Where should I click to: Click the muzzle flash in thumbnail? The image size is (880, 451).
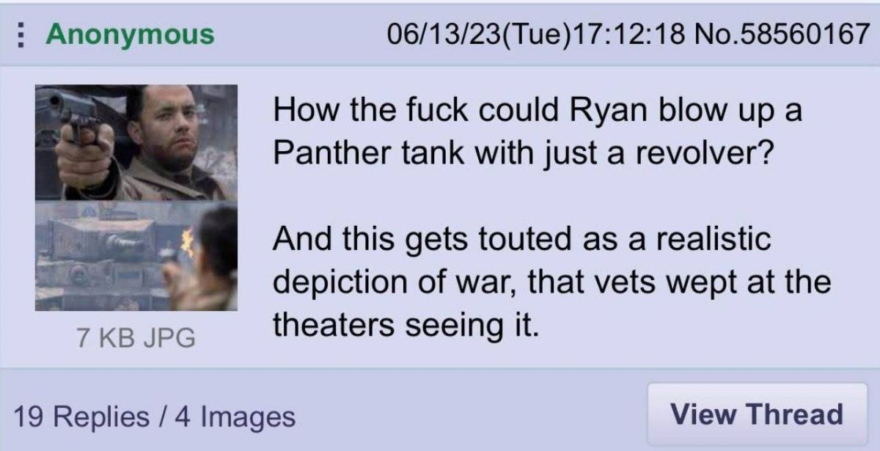tap(187, 242)
